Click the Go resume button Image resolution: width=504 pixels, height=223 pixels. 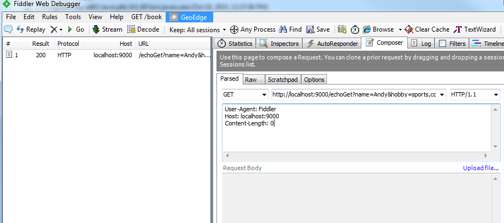tap(76, 29)
